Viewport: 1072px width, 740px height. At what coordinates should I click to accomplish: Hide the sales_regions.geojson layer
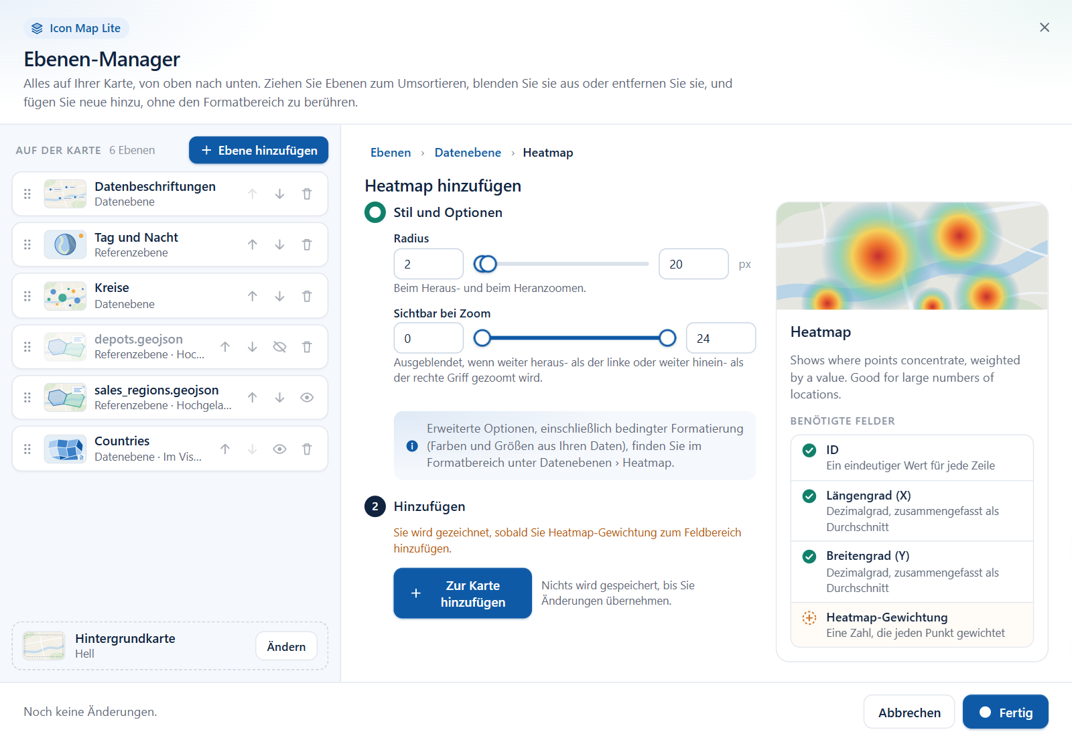pyautogui.click(x=307, y=398)
